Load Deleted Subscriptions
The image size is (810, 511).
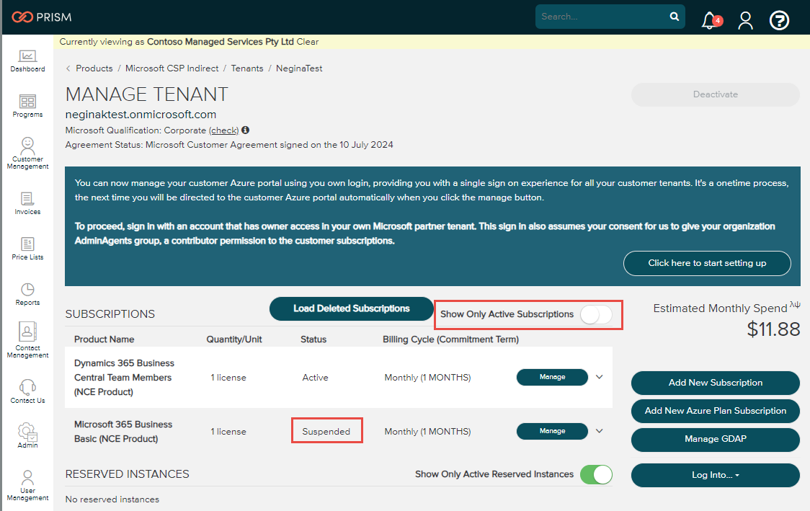[x=351, y=308]
